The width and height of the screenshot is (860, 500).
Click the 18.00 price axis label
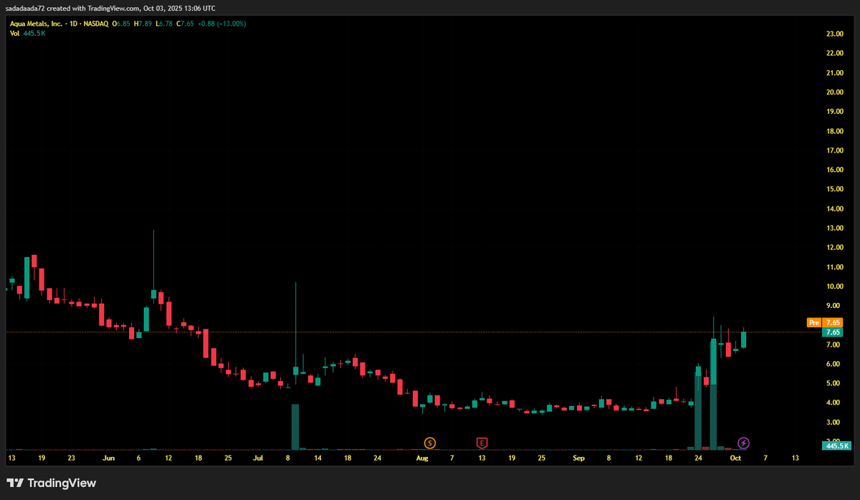[833, 131]
